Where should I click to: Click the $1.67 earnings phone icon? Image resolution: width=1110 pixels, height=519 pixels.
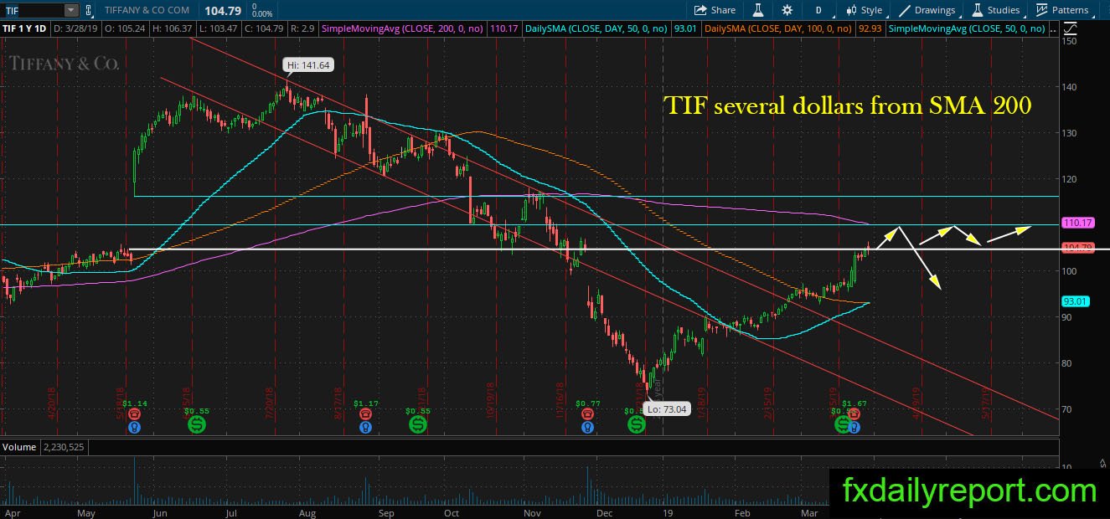coord(854,414)
